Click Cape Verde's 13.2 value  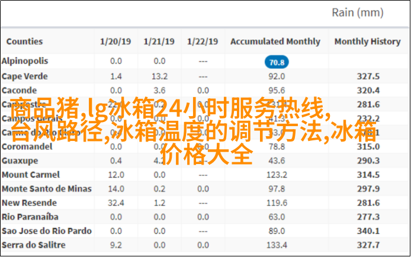pos(159,76)
